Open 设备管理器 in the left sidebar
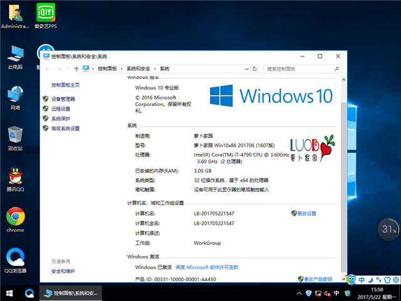The height and width of the screenshot is (301, 401). coord(63,98)
